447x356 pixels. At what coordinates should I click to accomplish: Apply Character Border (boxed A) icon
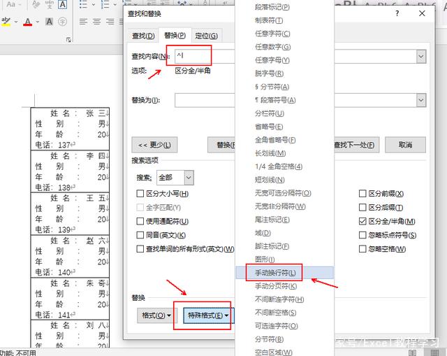[x=62, y=4]
